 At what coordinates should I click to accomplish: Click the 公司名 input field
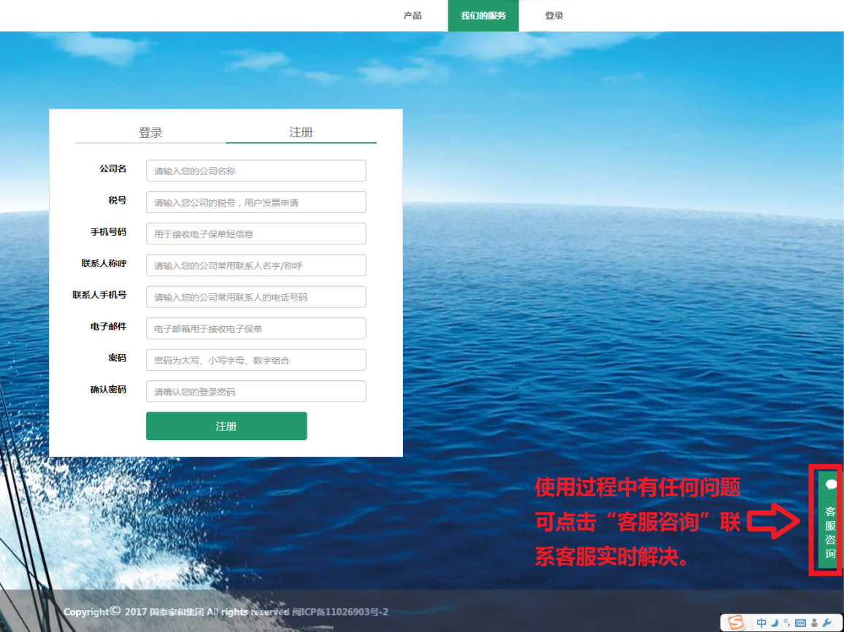pyautogui.click(x=256, y=171)
